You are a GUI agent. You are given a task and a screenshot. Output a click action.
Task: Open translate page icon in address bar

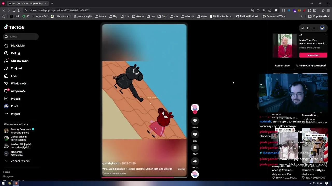264,10
